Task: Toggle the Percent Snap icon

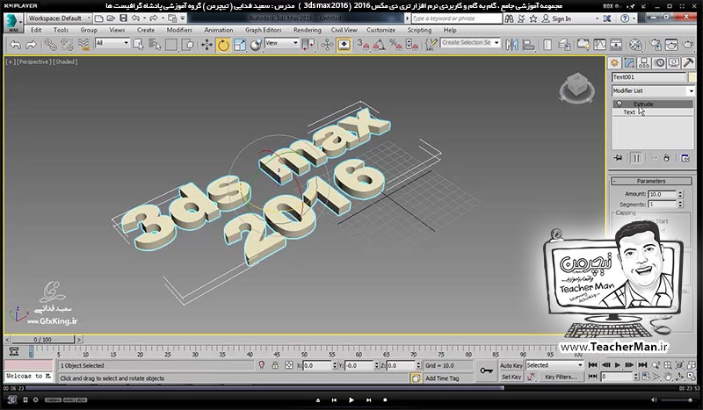Action: 395,45
